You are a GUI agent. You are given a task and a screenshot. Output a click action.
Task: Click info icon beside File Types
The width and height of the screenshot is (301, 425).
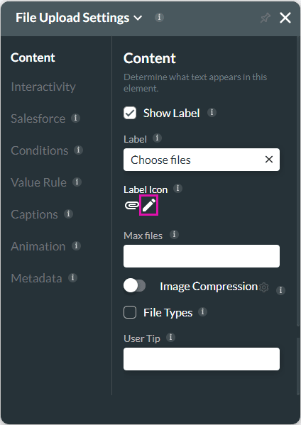[x=202, y=311]
